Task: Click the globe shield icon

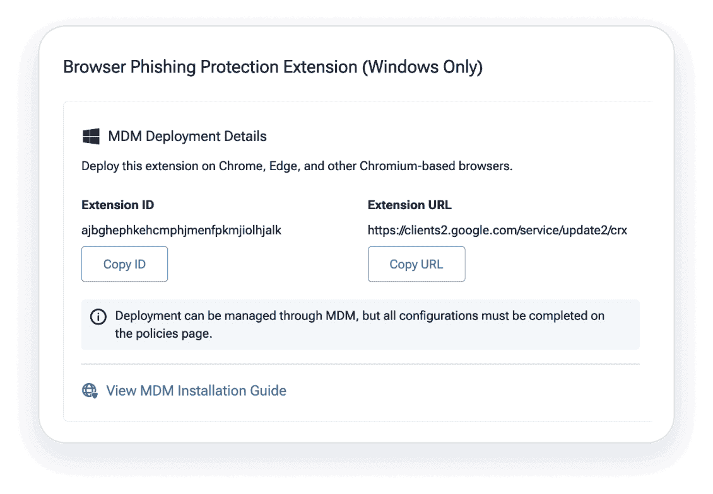Action: (90, 391)
